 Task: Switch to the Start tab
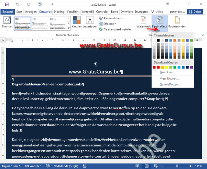point(19,12)
